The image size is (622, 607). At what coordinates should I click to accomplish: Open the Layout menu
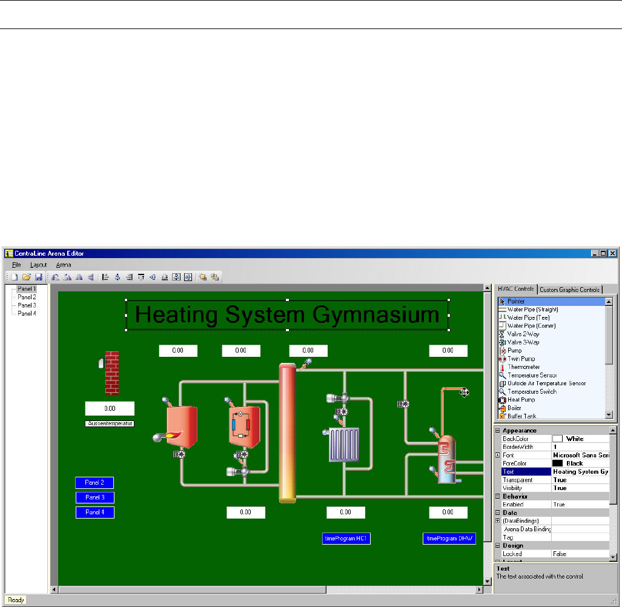(38, 265)
